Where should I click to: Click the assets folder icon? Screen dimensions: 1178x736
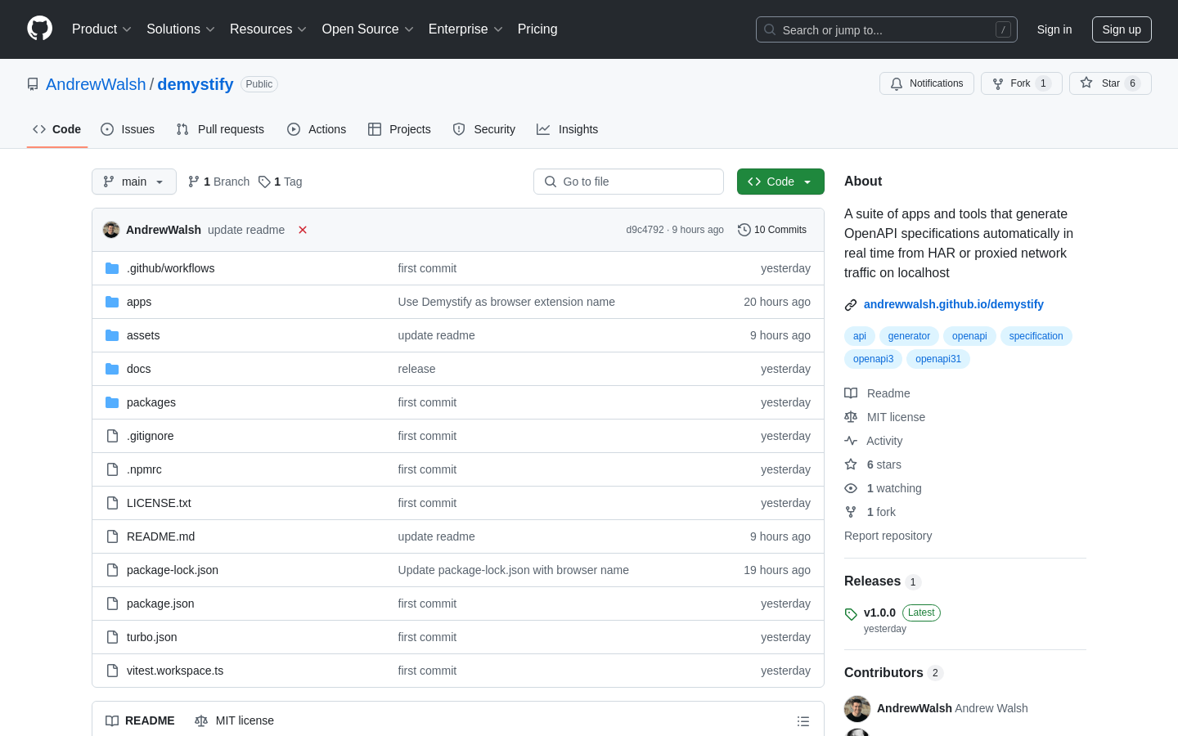coord(112,335)
